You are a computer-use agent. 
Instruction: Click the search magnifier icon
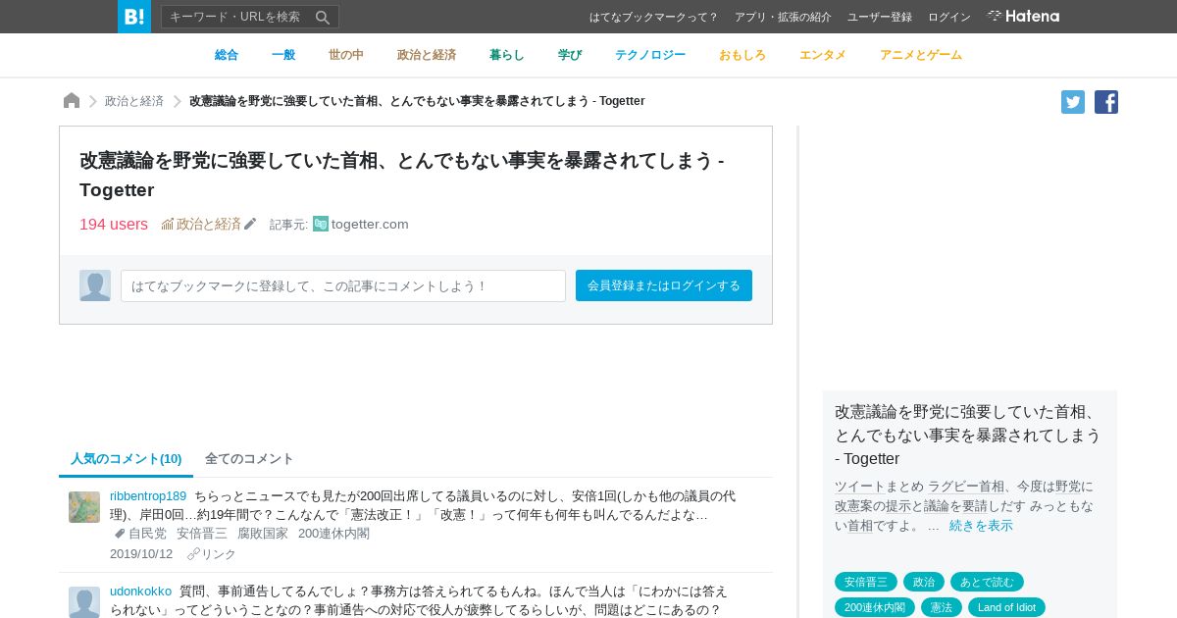pyautogui.click(x=323, y=17)
